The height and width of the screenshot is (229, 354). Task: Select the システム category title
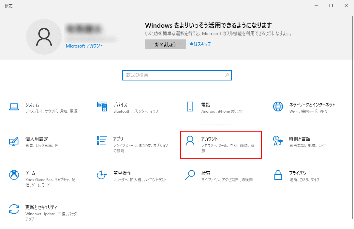click(x=32, y=105)
